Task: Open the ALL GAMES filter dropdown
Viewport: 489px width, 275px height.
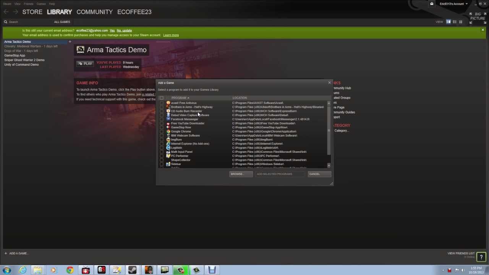Action: click(62, 22)
